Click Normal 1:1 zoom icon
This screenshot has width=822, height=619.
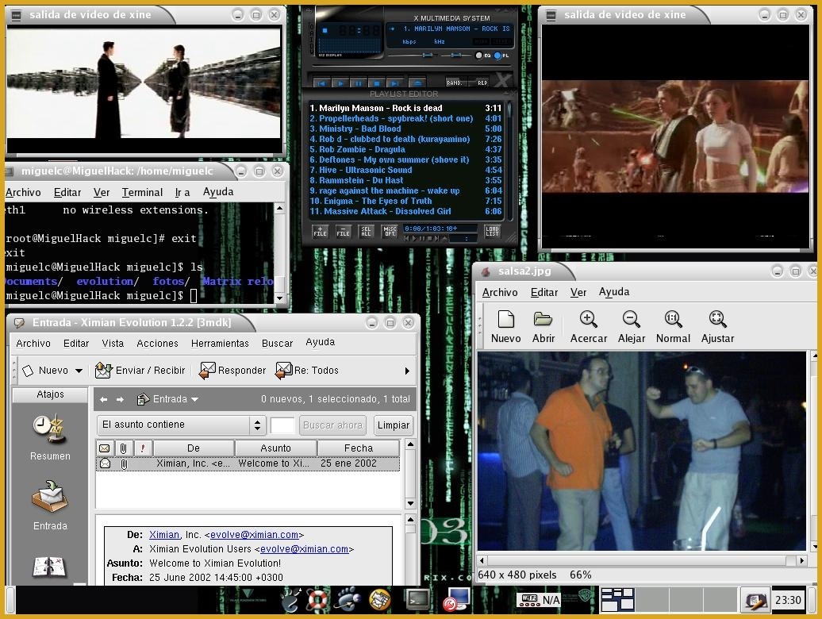click(x=673, y=327)
